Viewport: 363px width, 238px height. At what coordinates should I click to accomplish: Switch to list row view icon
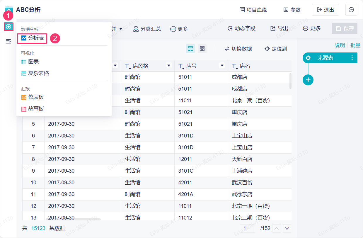pos(190,49)
